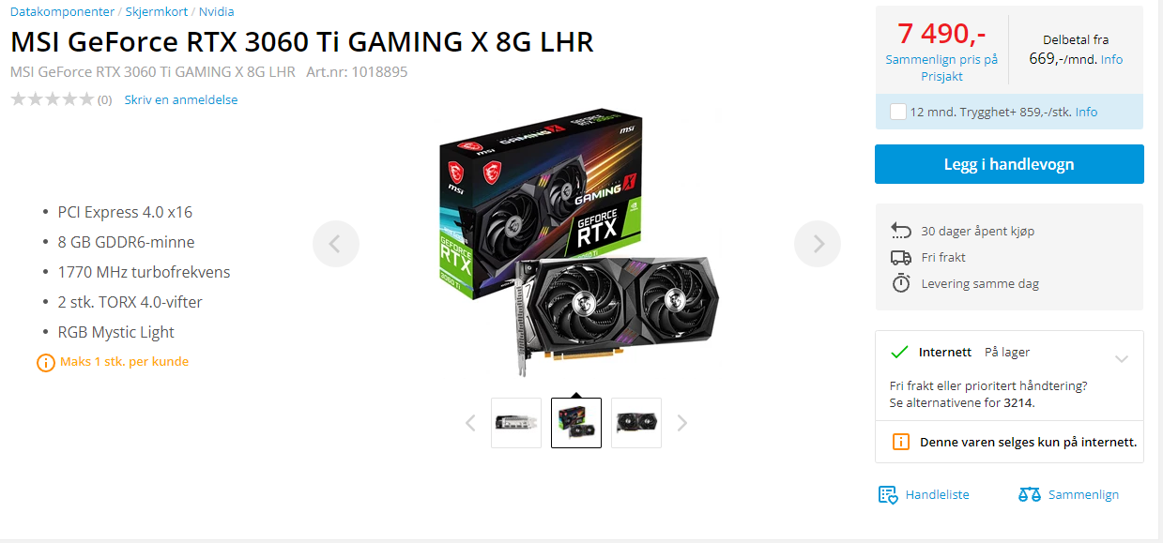The image size is (1163, 543).
Task: Show the next product image with the right arrow
Action: click(818, 244)
